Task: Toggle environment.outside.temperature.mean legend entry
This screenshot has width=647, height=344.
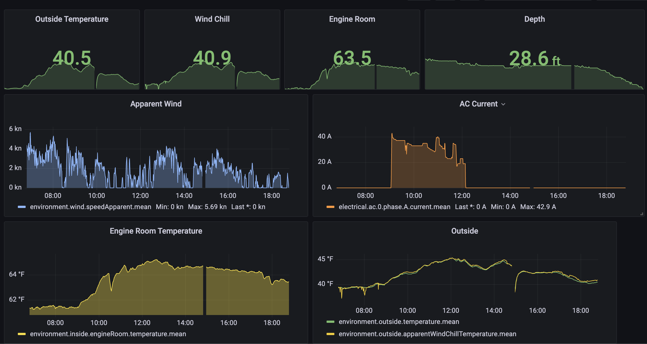Action: 399,322
